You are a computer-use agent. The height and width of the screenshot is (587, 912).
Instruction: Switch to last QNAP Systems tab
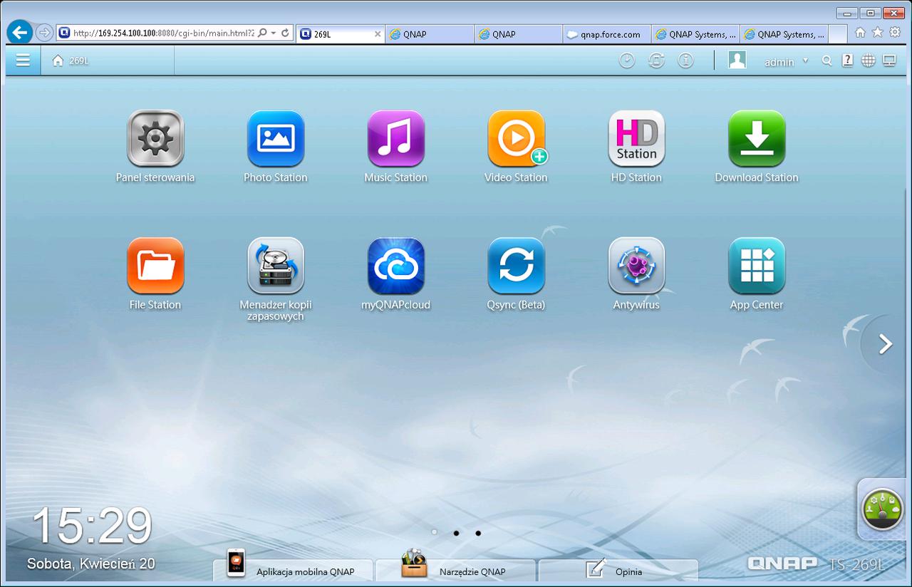[x=783, y=33]
